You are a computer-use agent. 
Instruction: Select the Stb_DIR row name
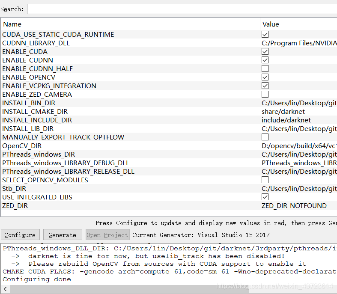click(x=14, y=189)
